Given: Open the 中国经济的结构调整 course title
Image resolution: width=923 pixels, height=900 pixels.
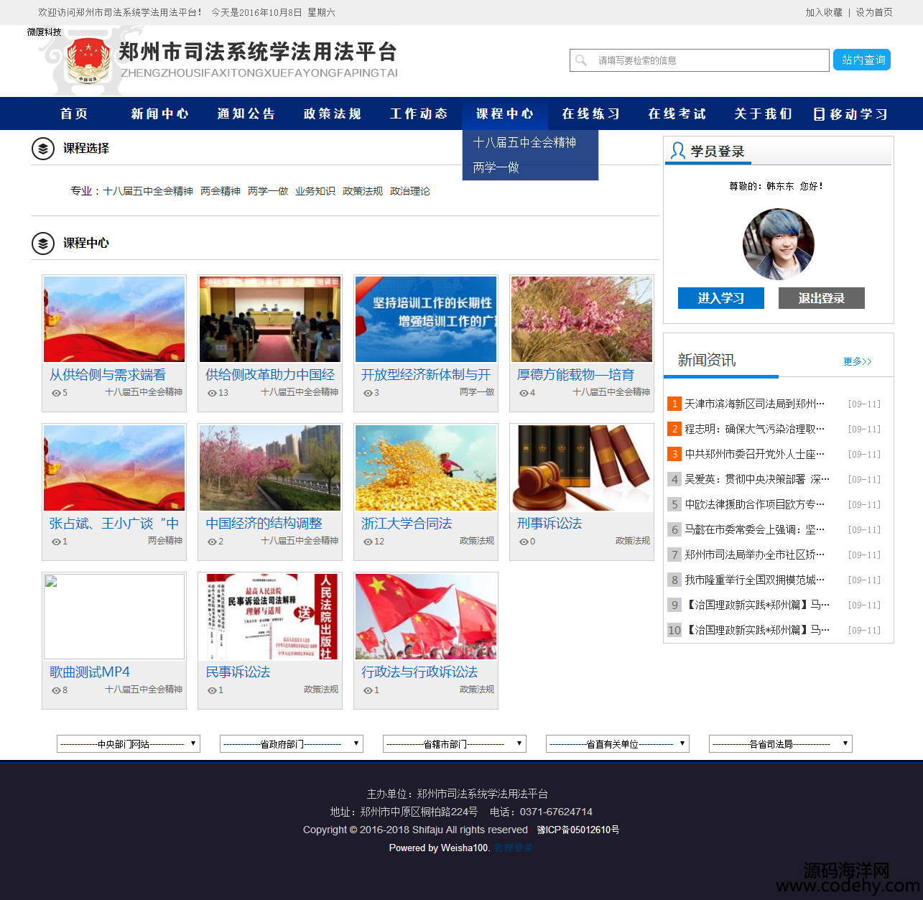Looking at the screenshot, I should 264,524.
